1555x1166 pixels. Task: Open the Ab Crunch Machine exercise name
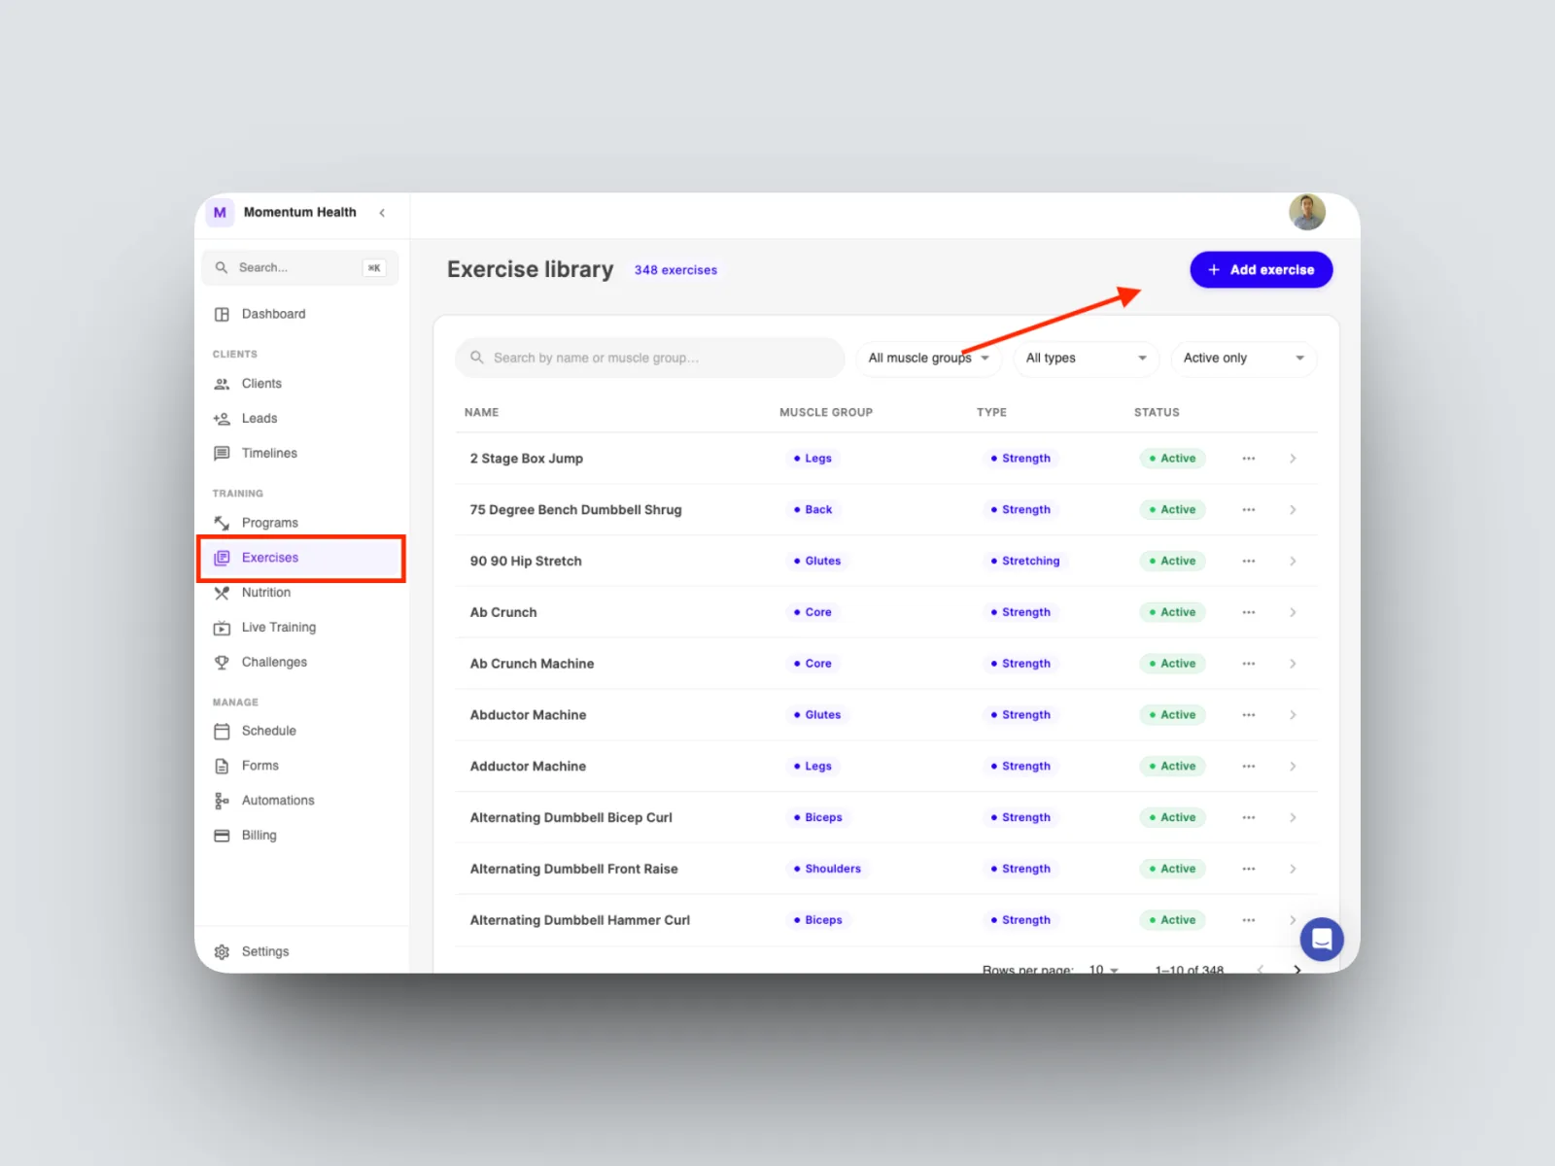532,664
